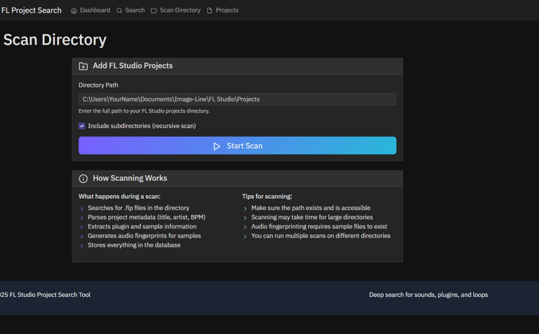Click Parses project metadata (title, artist, BPM)
Viewport: 539px width, 334px height.
pos(147,217)
